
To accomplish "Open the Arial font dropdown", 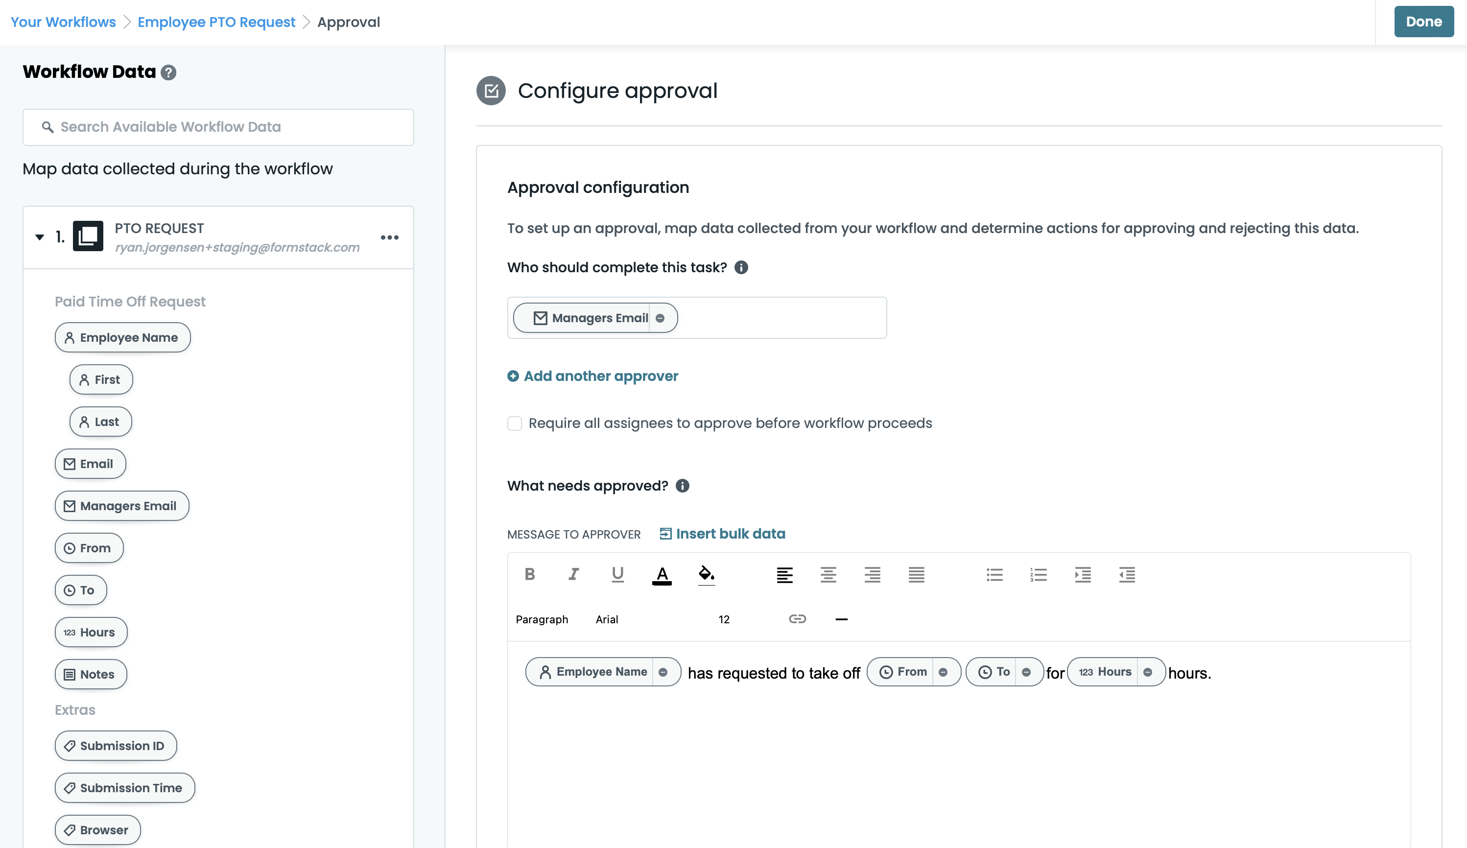I will 606,619.
